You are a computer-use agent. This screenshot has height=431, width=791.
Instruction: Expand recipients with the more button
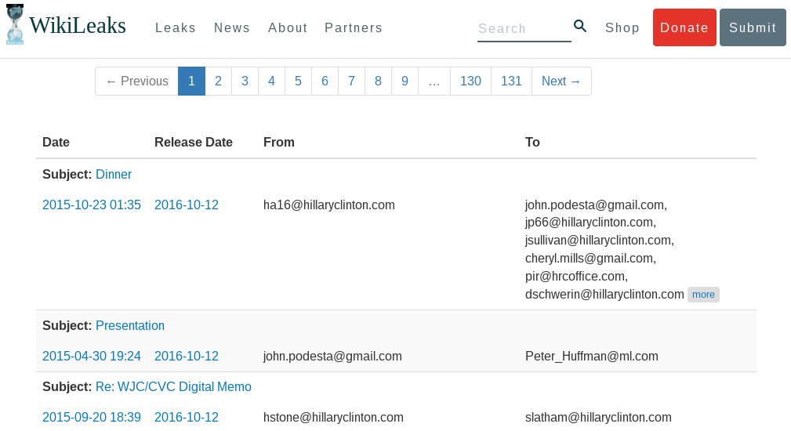[x=703, y=295]
